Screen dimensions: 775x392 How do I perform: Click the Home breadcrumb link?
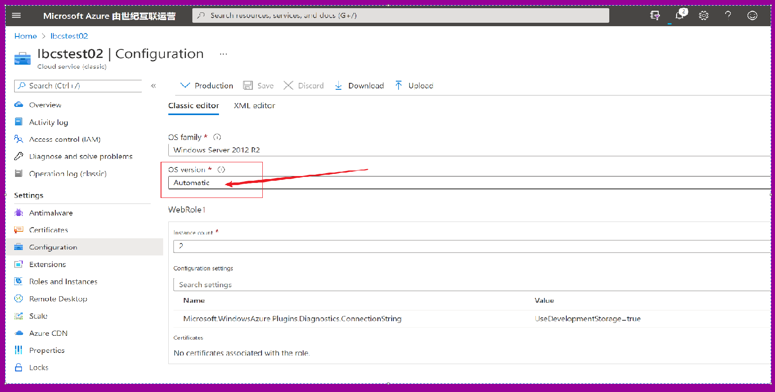[25, 36]
